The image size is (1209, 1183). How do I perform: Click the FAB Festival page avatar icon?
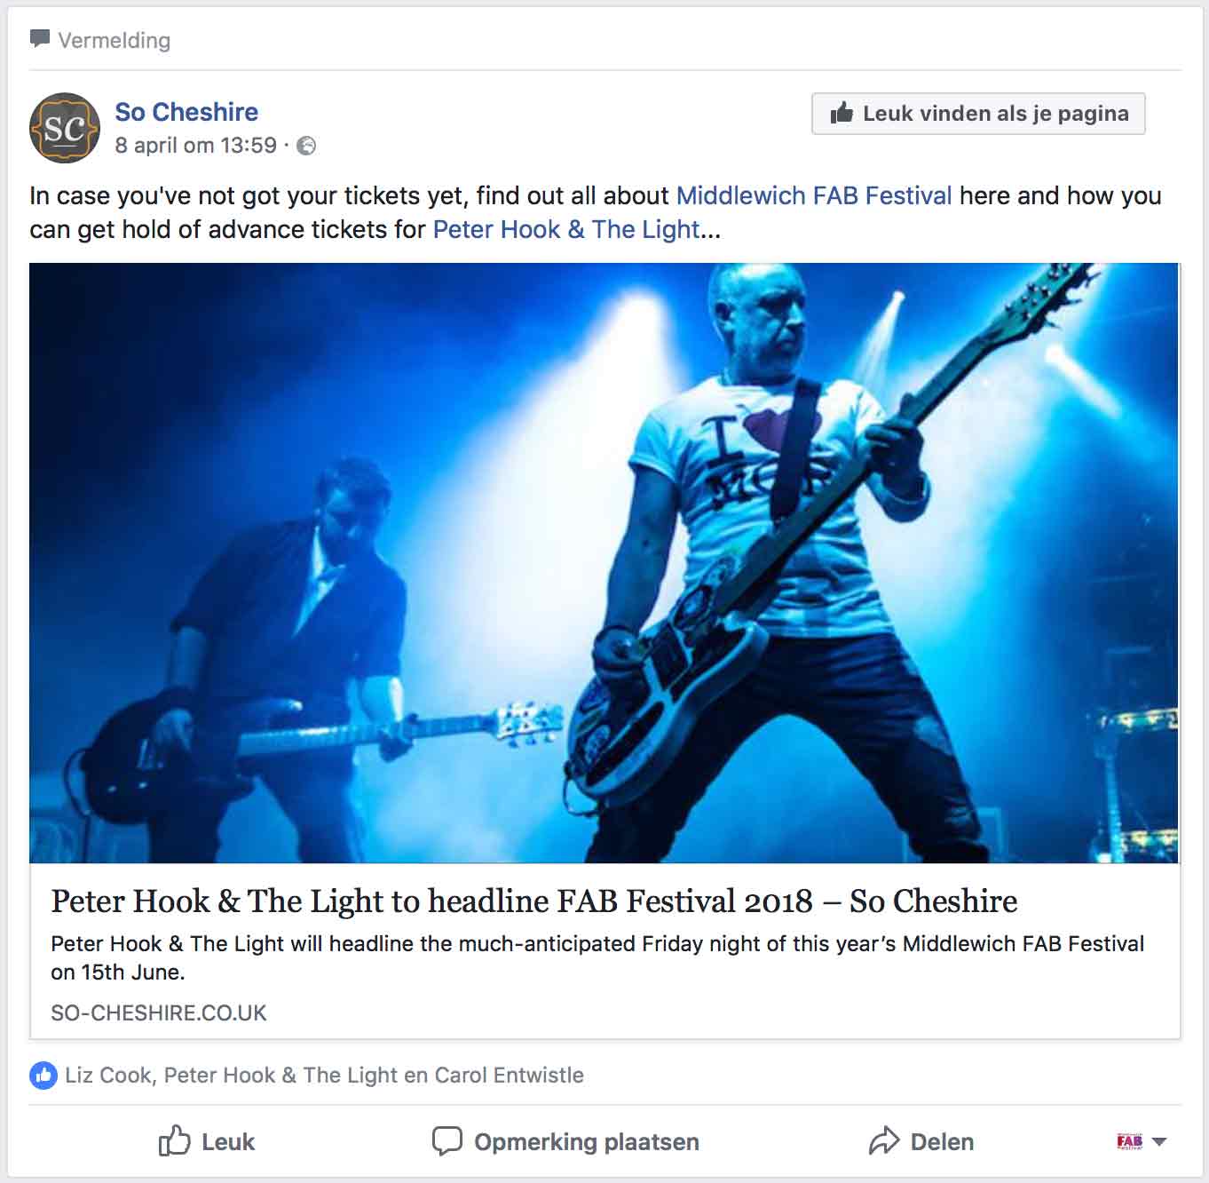1129,1141
